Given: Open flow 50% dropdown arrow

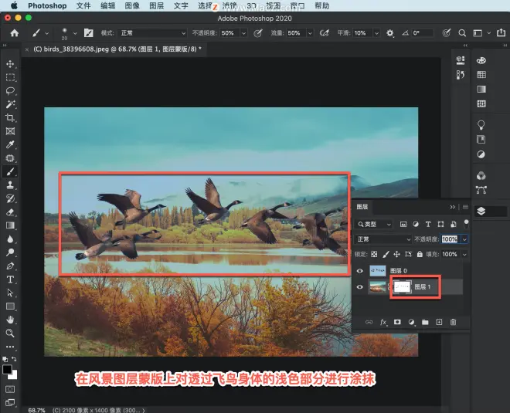Looking at the screenshot, I should 310,33.
